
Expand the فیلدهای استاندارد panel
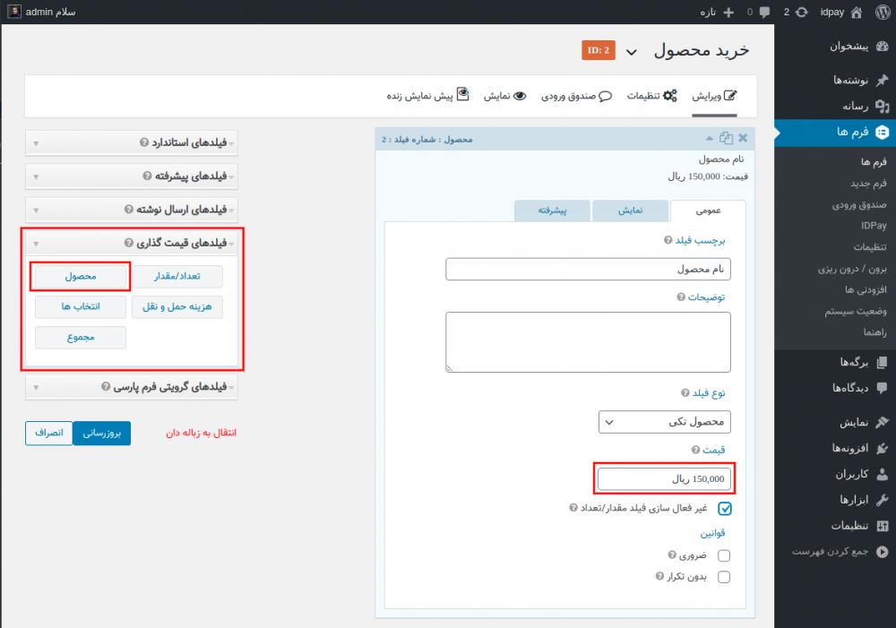coord(132,142)
